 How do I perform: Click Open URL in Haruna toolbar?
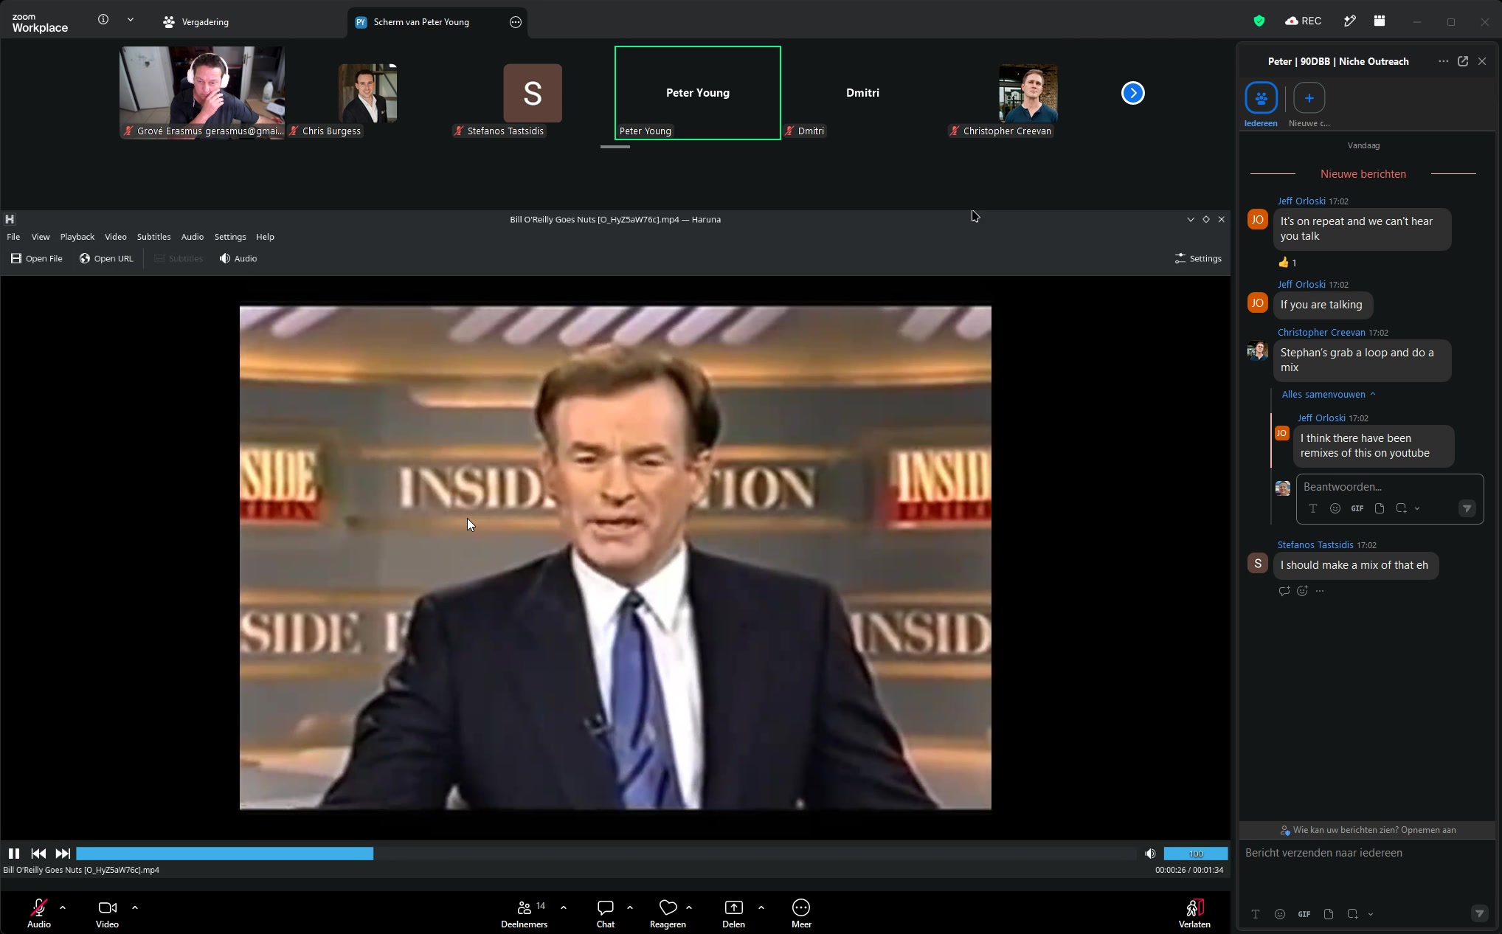tap(106, 258)
